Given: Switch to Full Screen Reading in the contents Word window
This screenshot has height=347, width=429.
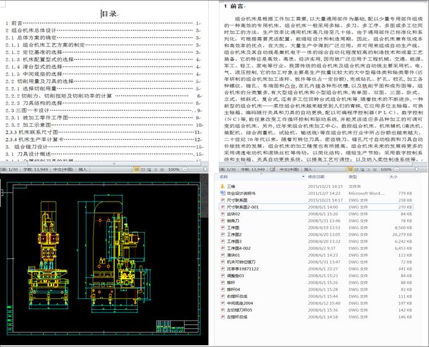Looking at the screenshot, I should pyautogui.click(x=143, y=169).
